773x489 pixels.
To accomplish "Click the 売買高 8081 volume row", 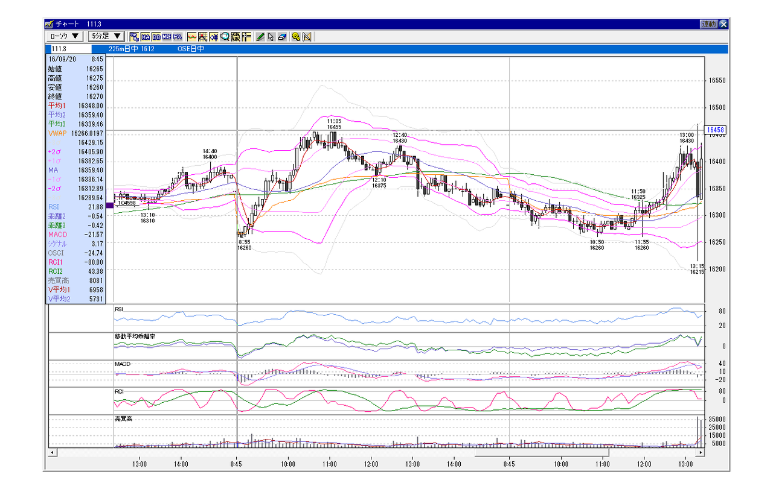I will 75,280.
